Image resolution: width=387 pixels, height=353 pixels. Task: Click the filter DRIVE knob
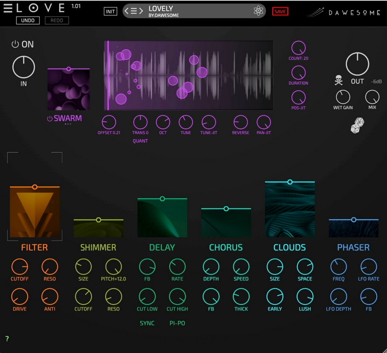click(x=19, y=297)
